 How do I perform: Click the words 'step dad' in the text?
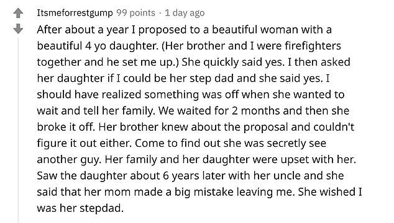(x=211, y=79)
